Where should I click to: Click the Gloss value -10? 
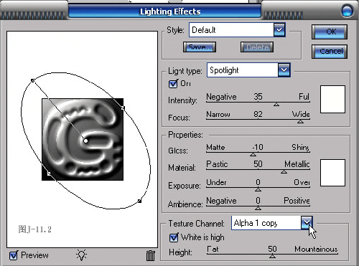(x=258, y=147)
